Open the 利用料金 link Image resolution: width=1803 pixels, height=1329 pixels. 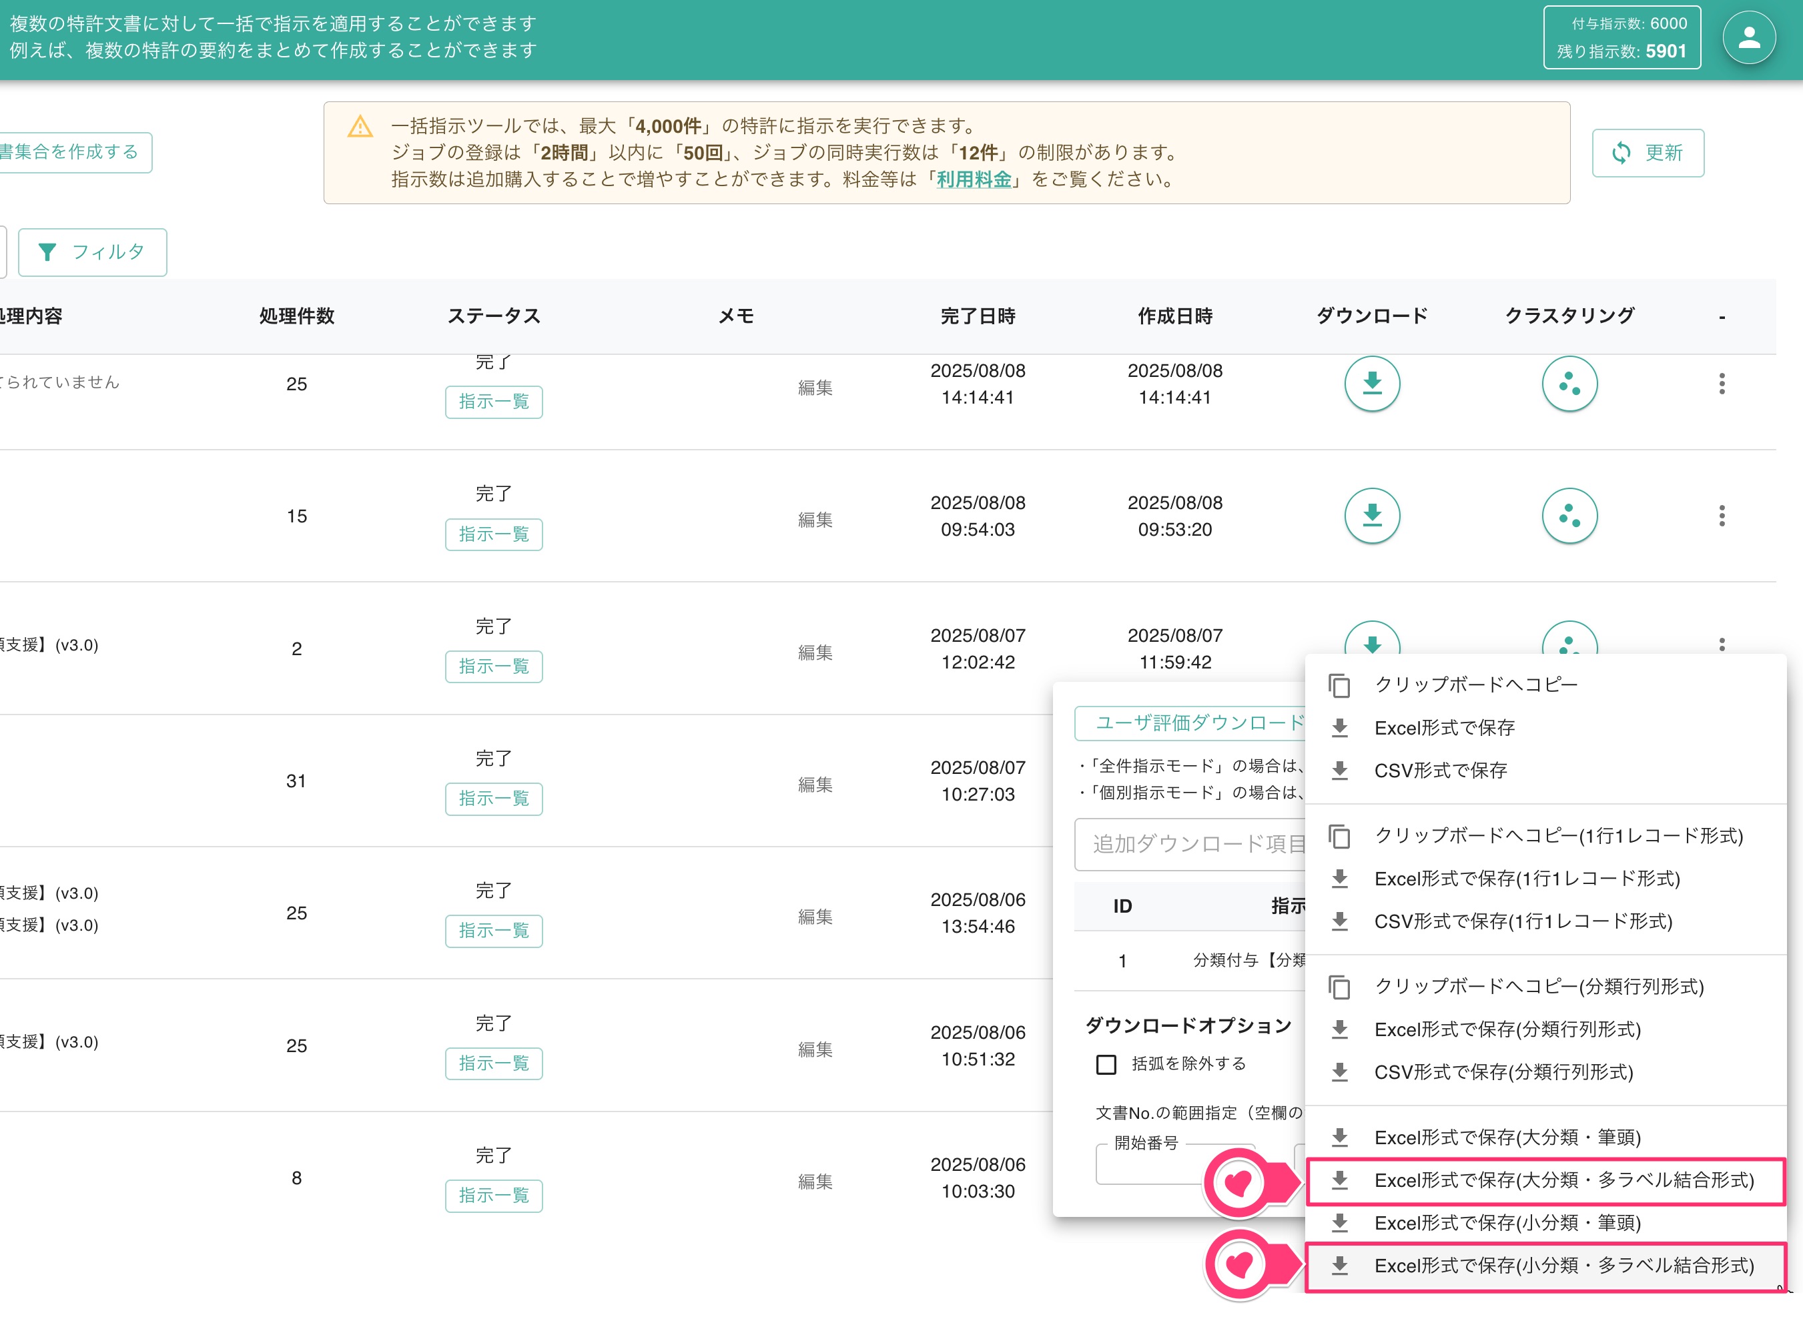(x=974, y=179)
